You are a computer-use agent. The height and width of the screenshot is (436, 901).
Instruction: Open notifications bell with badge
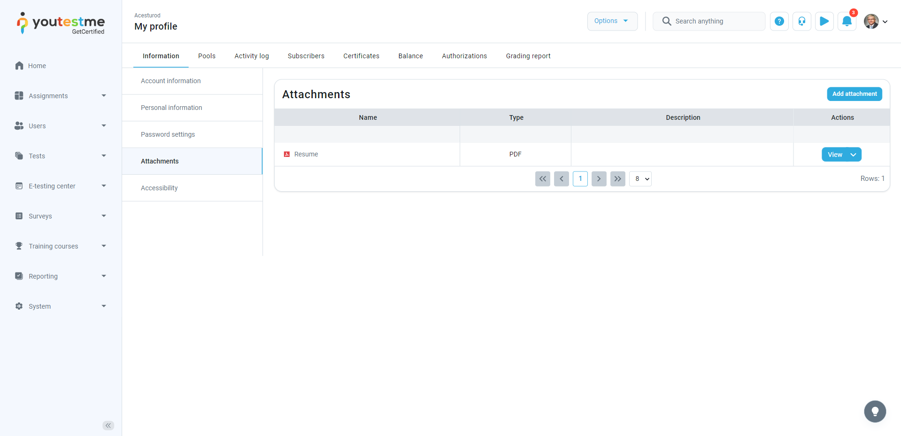pos(847,21)
